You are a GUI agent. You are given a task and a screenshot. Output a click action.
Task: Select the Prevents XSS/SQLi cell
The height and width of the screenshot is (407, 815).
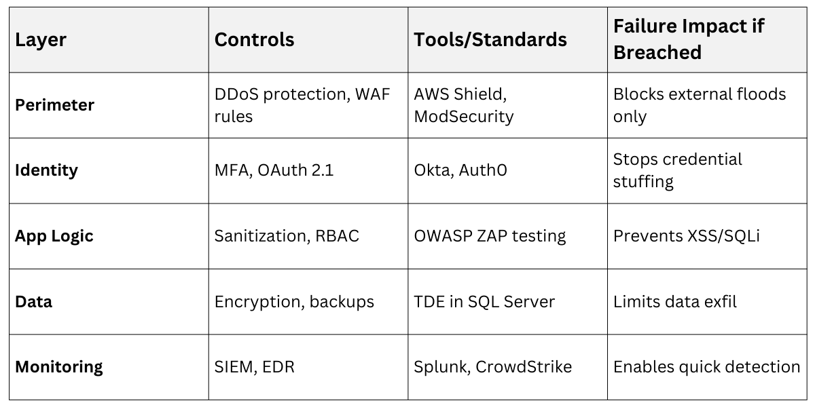(x=687, y=236)
